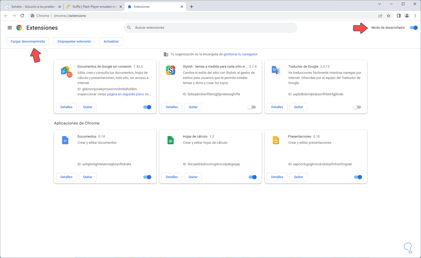421x258 pixels.
Task: Click the Extensiones page title
Action: [x=42, y=28]
